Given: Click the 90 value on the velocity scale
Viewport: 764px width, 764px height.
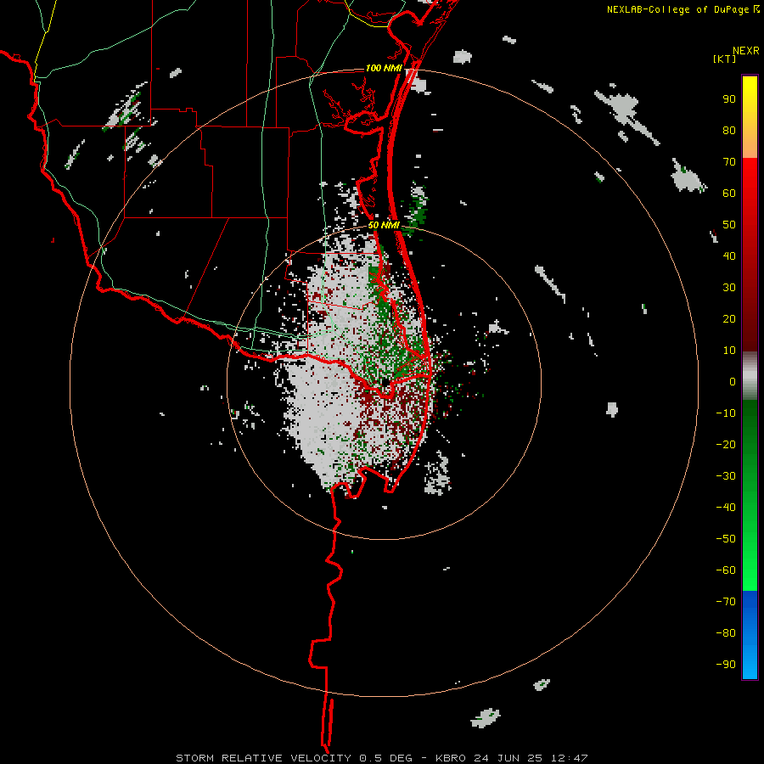Looking at the screenshot, I should [729, 99].
